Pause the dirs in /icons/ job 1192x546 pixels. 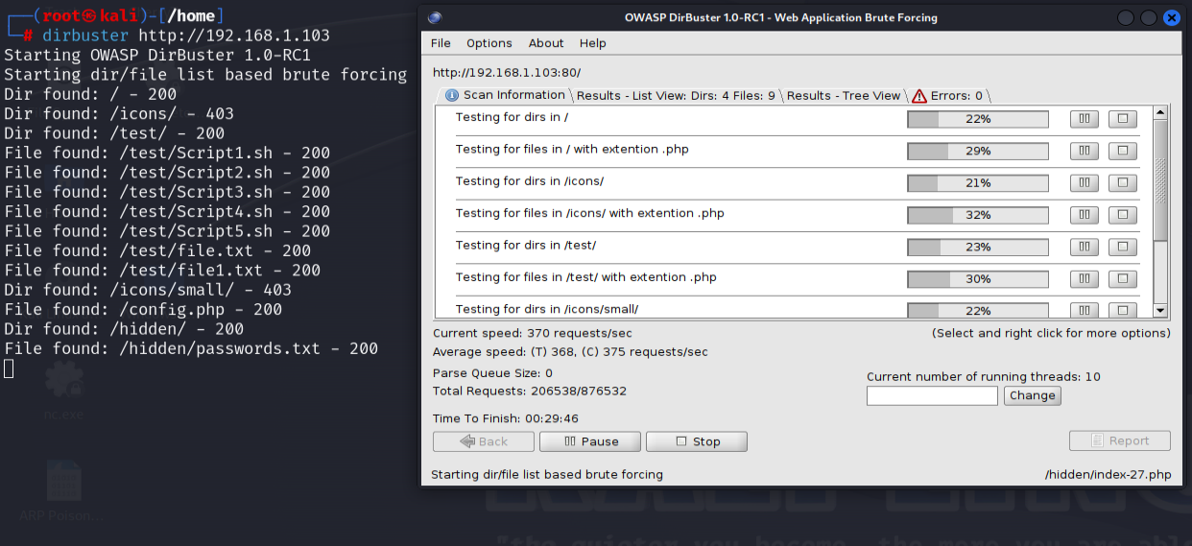pyautogui.click(x=1085, y=182)
